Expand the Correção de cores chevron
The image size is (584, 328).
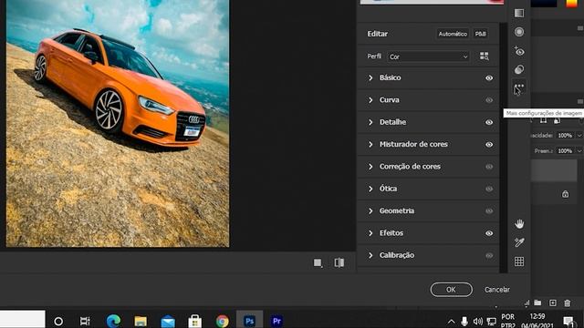[x=370, y=167]
